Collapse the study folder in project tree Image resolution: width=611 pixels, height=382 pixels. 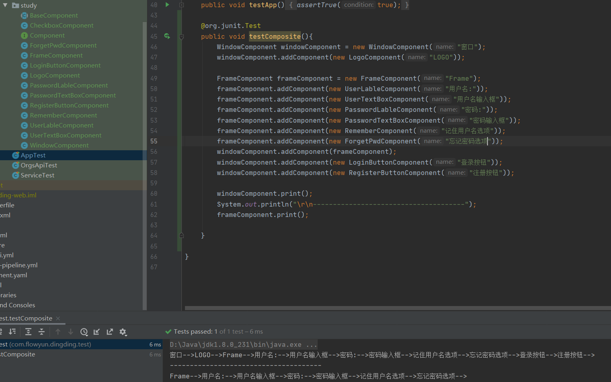click(5, 5)
